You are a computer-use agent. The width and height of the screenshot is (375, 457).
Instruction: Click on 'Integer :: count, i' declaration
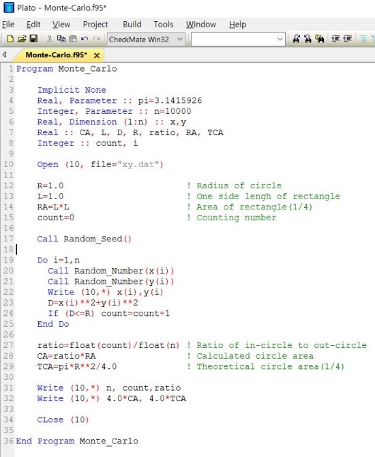point(87,143)
